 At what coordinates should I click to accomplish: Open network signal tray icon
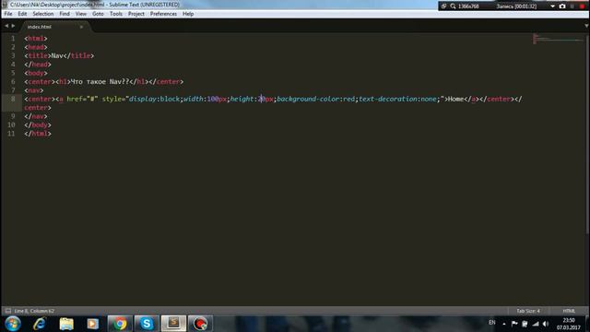[536, 324]
